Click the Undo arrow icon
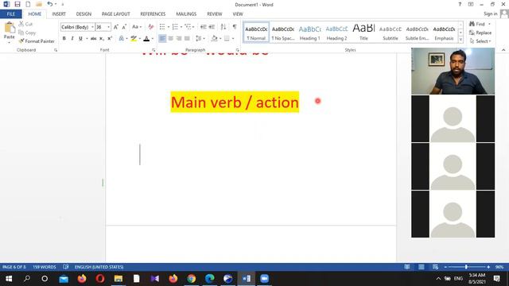The width and height of the screenshot is (509, 286). pos(49,4)
